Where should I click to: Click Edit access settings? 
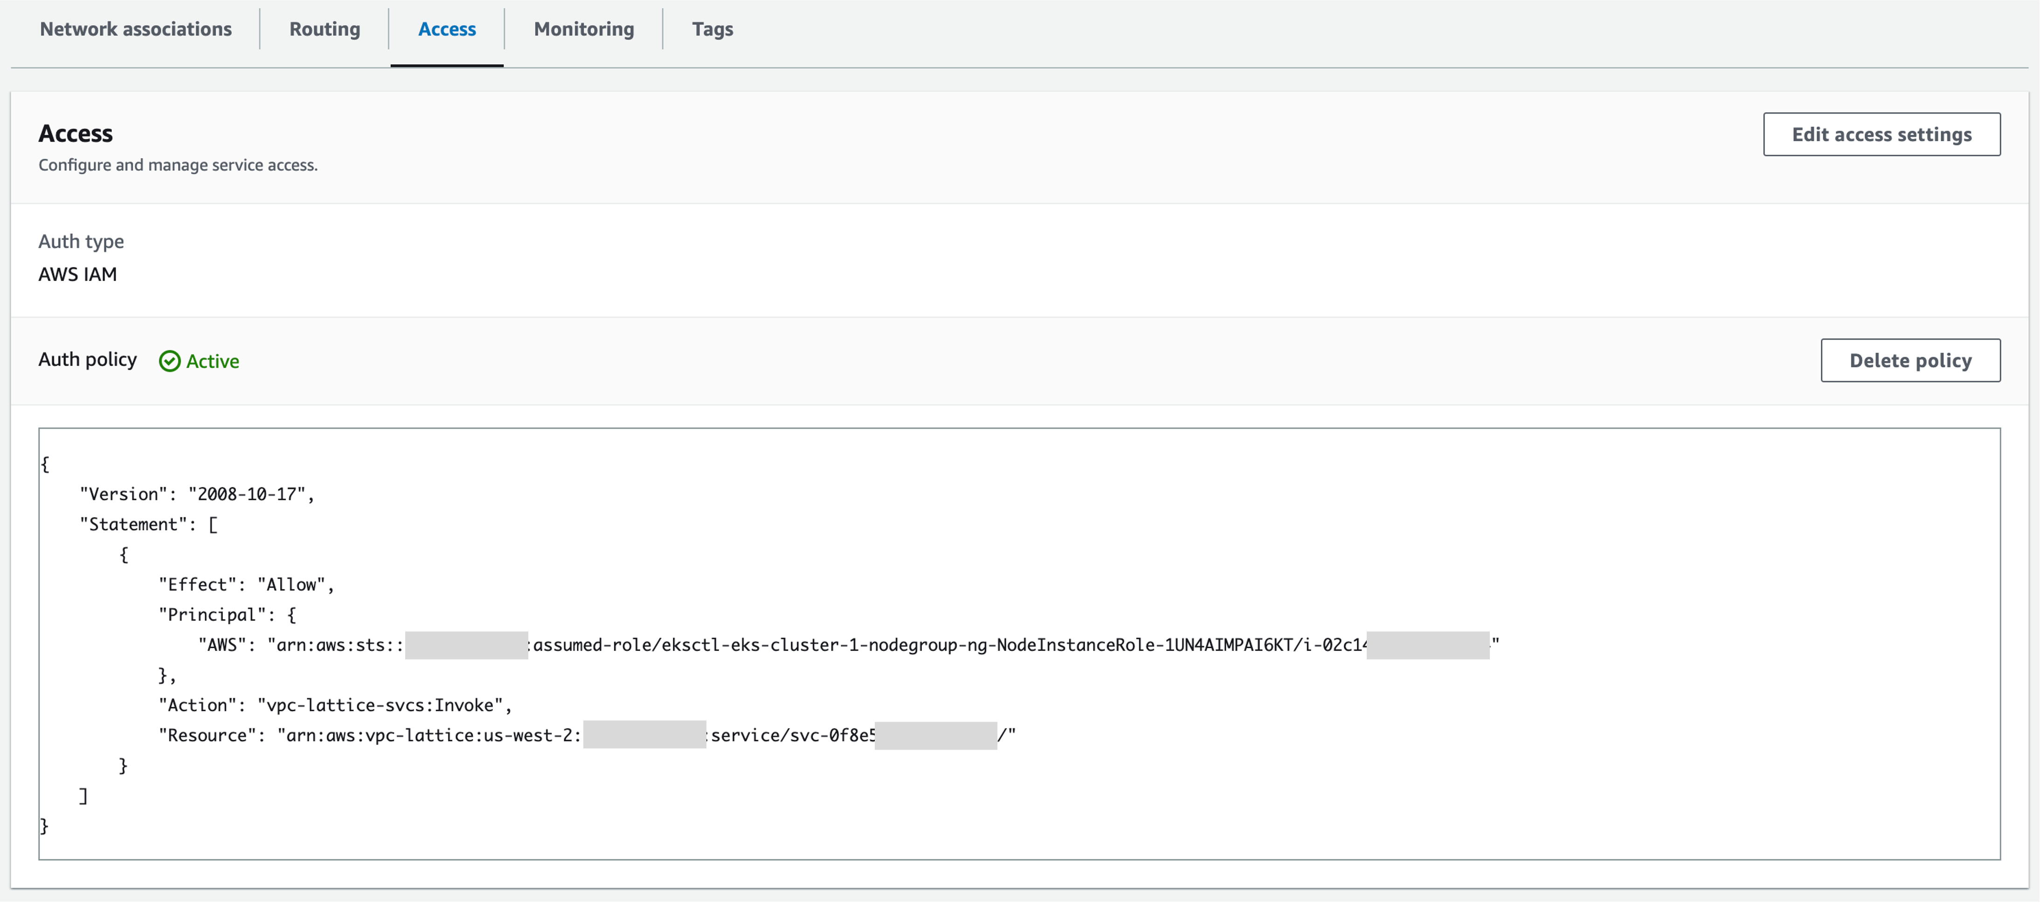coord(1882,135)
